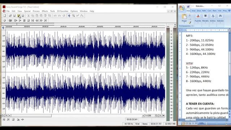231x130 pixels.
Task: Toggle Loop Playback in the transport bar
Action: (10, 21)
